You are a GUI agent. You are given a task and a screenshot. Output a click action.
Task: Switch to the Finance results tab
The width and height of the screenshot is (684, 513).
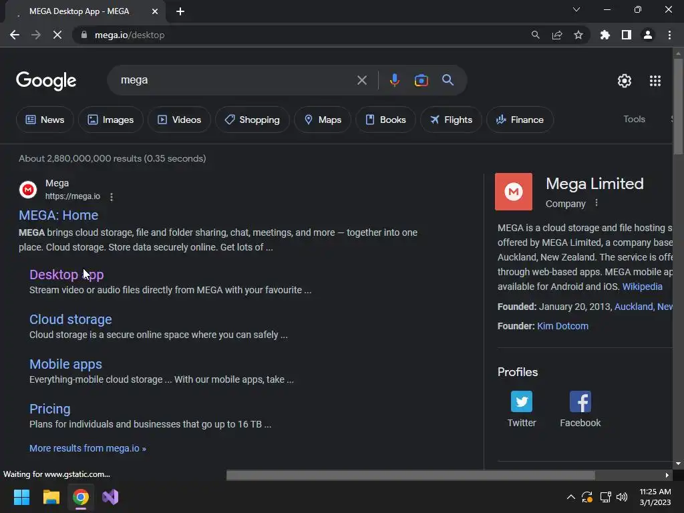(x=520, y=120)
